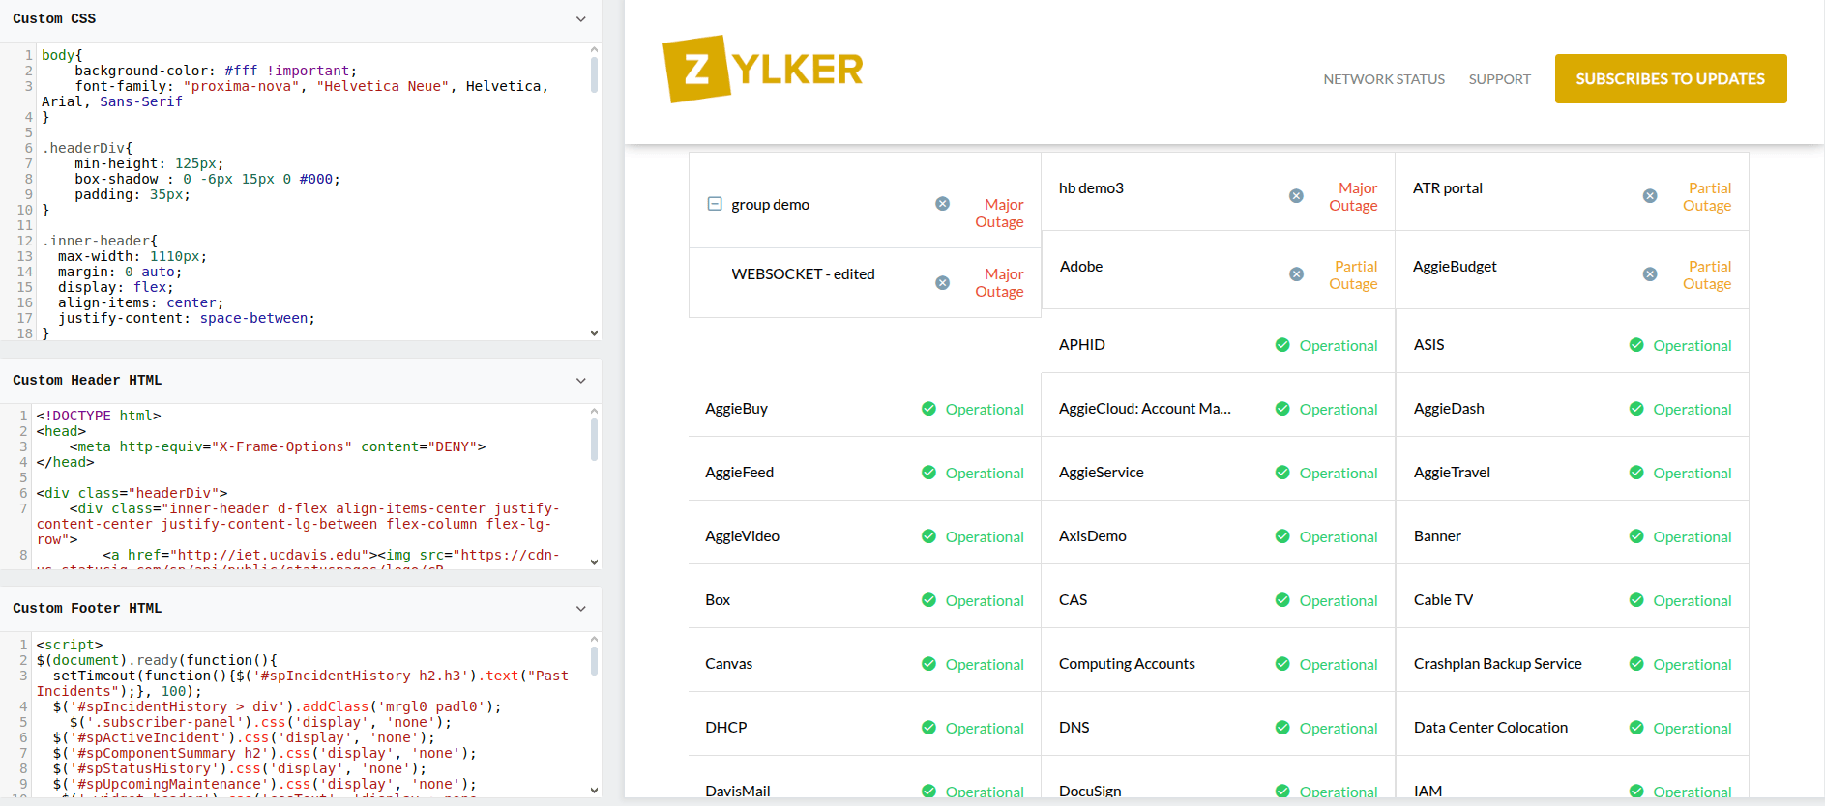Click Major Outage status for WEBSOCKET - edited

coord(999,283)
